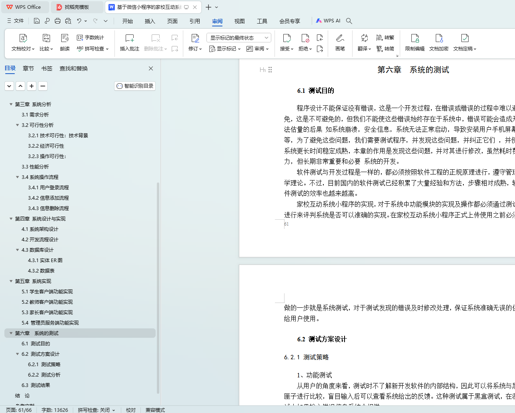Image resolution: width=515 pixels, height=413 pixels.
Task: Convert to traditional with 简转繁
Action: pyautogui.click(x=385, y=38)
